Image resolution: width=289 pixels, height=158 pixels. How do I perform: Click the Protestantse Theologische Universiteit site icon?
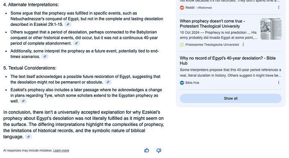click(182, 45)
